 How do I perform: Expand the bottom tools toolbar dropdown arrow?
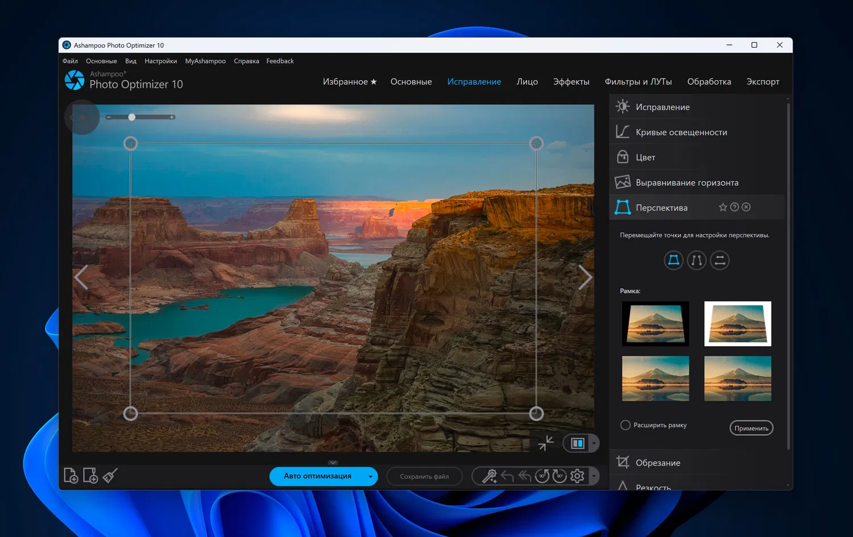(594, 476)
